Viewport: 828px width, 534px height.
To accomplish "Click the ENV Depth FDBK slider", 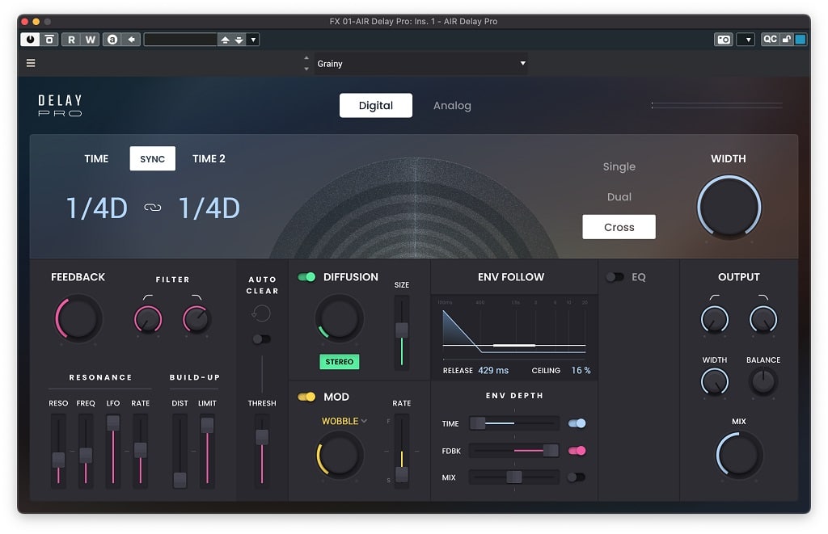I will (513, 451).
